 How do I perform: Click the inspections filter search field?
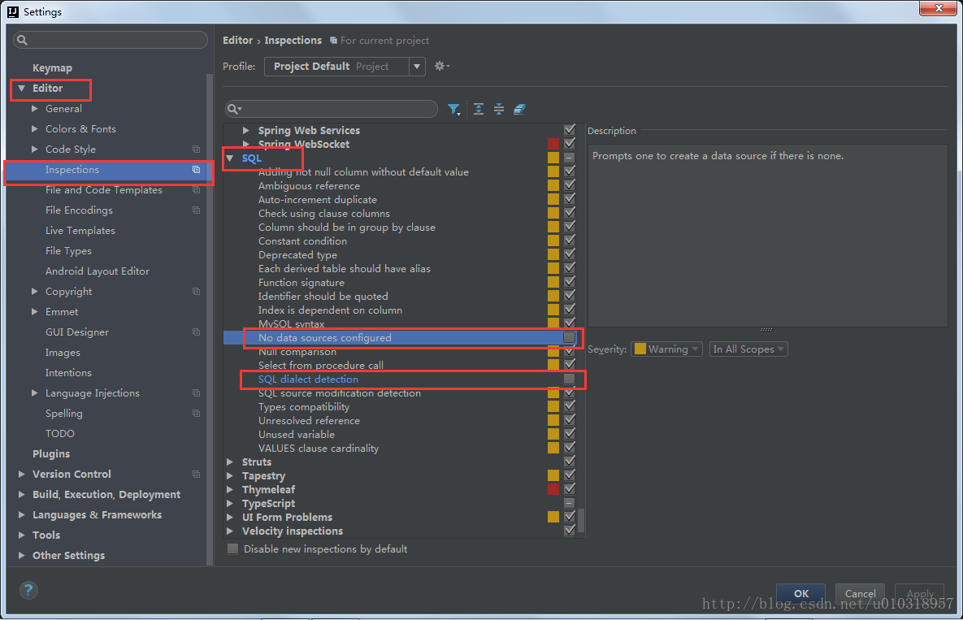click(332, 109)
